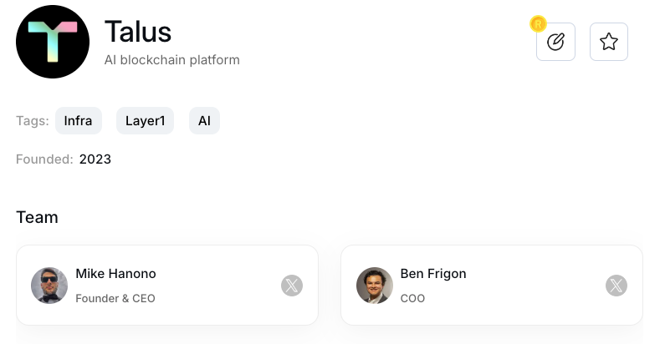Click the AI blockchain platform subtitle
The height and width of the screenshot is (344, 665).
coord(172,60)
